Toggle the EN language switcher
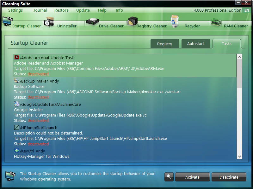 [247, 10]
